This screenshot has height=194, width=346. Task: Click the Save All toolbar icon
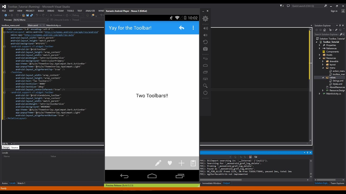[32, 15]
